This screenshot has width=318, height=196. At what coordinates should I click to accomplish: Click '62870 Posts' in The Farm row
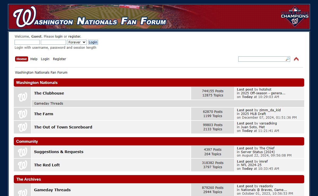pyautogui.click(x=213, y=112)
